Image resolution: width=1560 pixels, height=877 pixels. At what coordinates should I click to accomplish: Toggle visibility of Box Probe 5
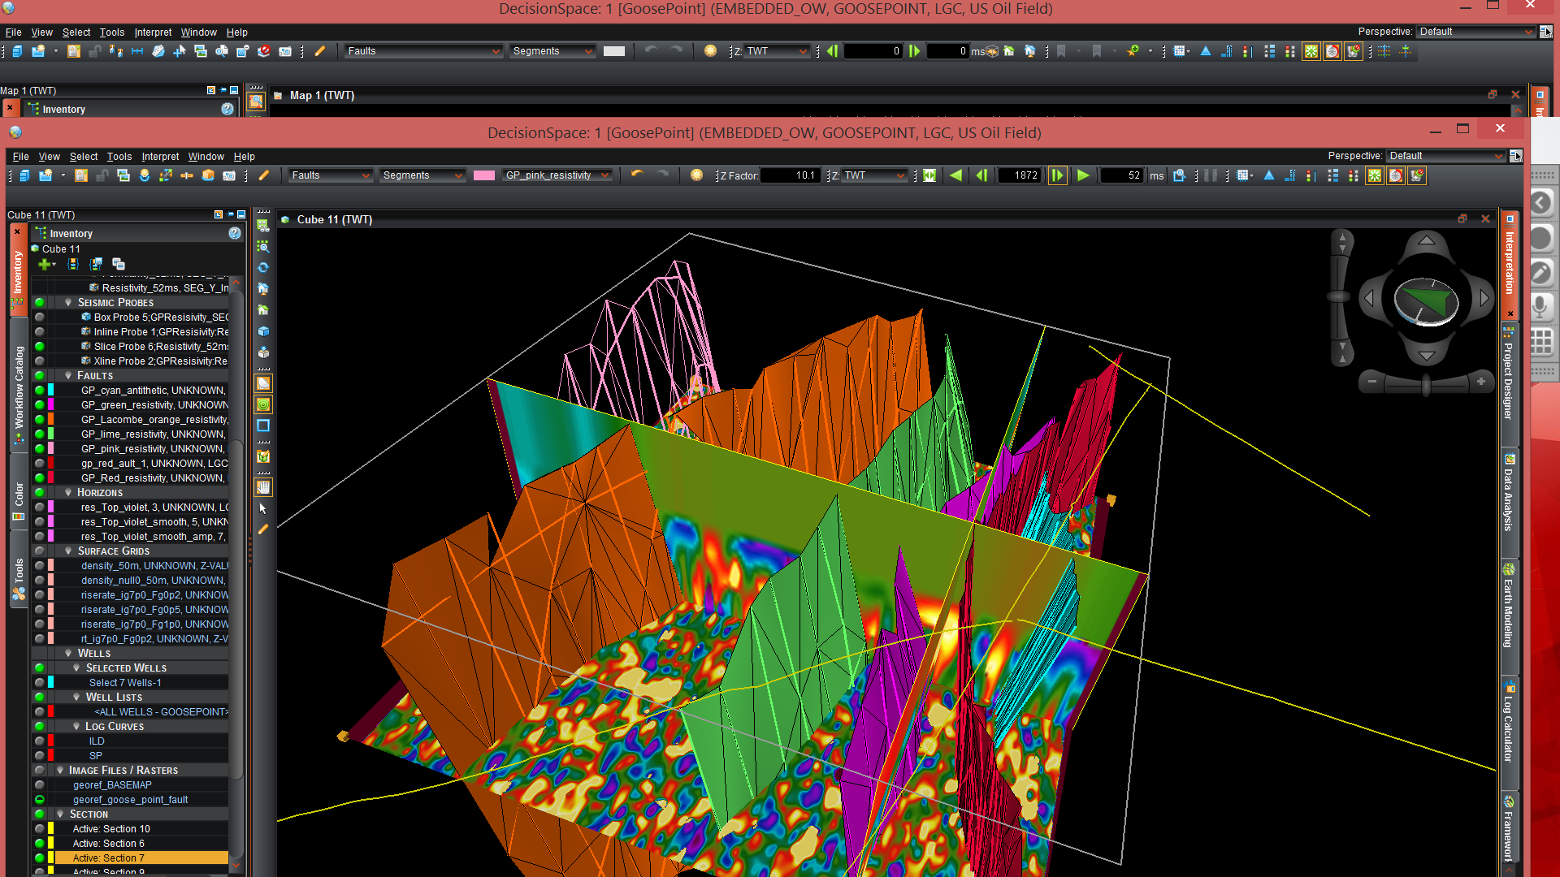pos(39,318)
